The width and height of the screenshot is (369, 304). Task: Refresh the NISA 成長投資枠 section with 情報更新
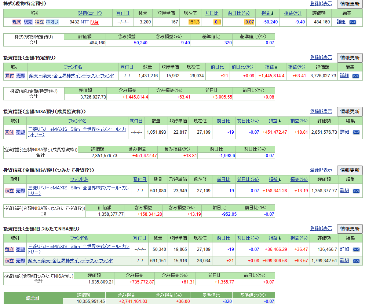tap(350, 112)
